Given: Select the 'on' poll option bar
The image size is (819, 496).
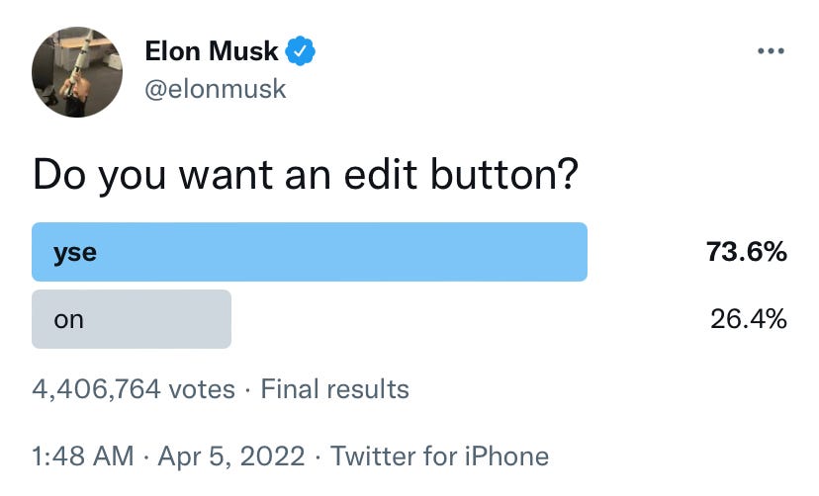Looking at the screenshot, I should tap(132, 319).
